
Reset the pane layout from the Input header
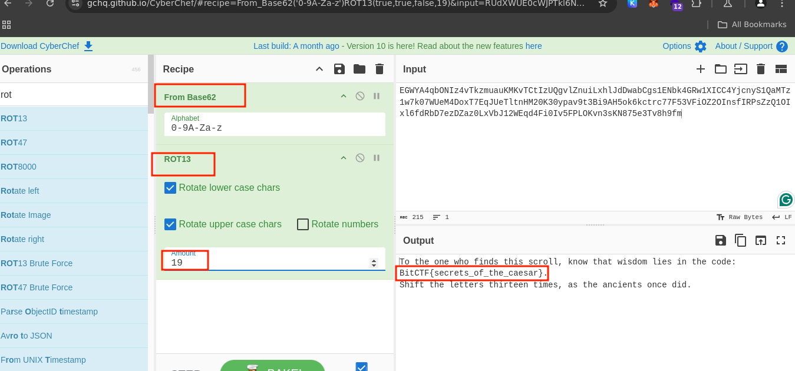point(781,69)
